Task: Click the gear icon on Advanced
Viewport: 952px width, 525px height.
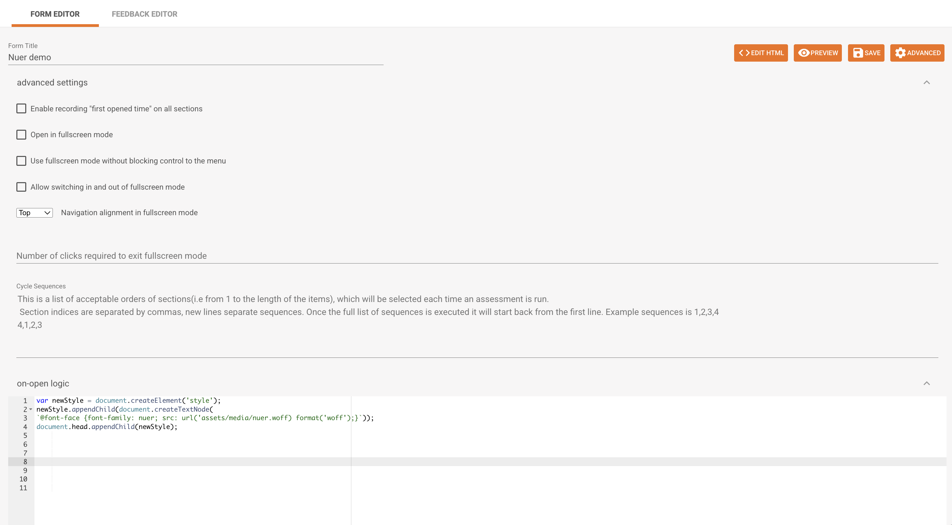Action: (900, 53)
